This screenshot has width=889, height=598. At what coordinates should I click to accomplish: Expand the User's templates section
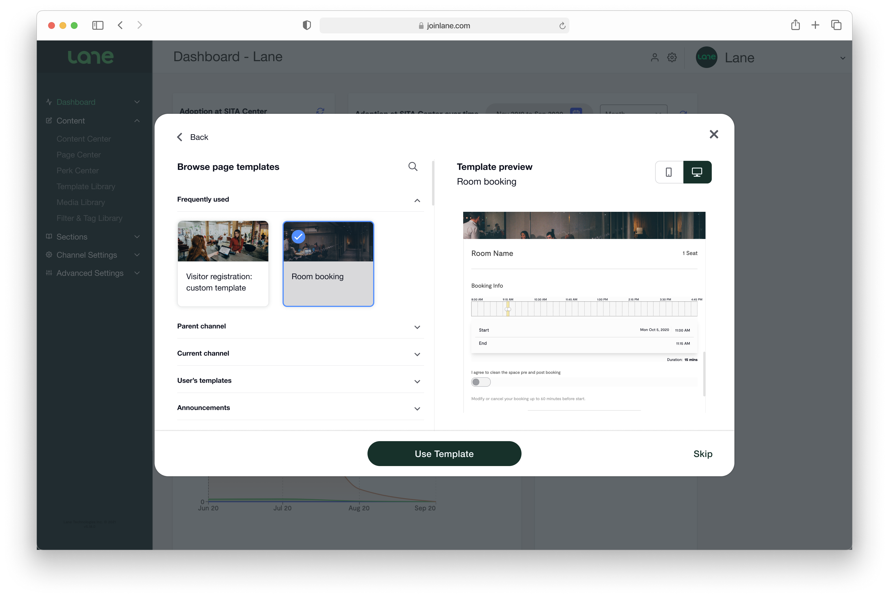pos(417,381)
